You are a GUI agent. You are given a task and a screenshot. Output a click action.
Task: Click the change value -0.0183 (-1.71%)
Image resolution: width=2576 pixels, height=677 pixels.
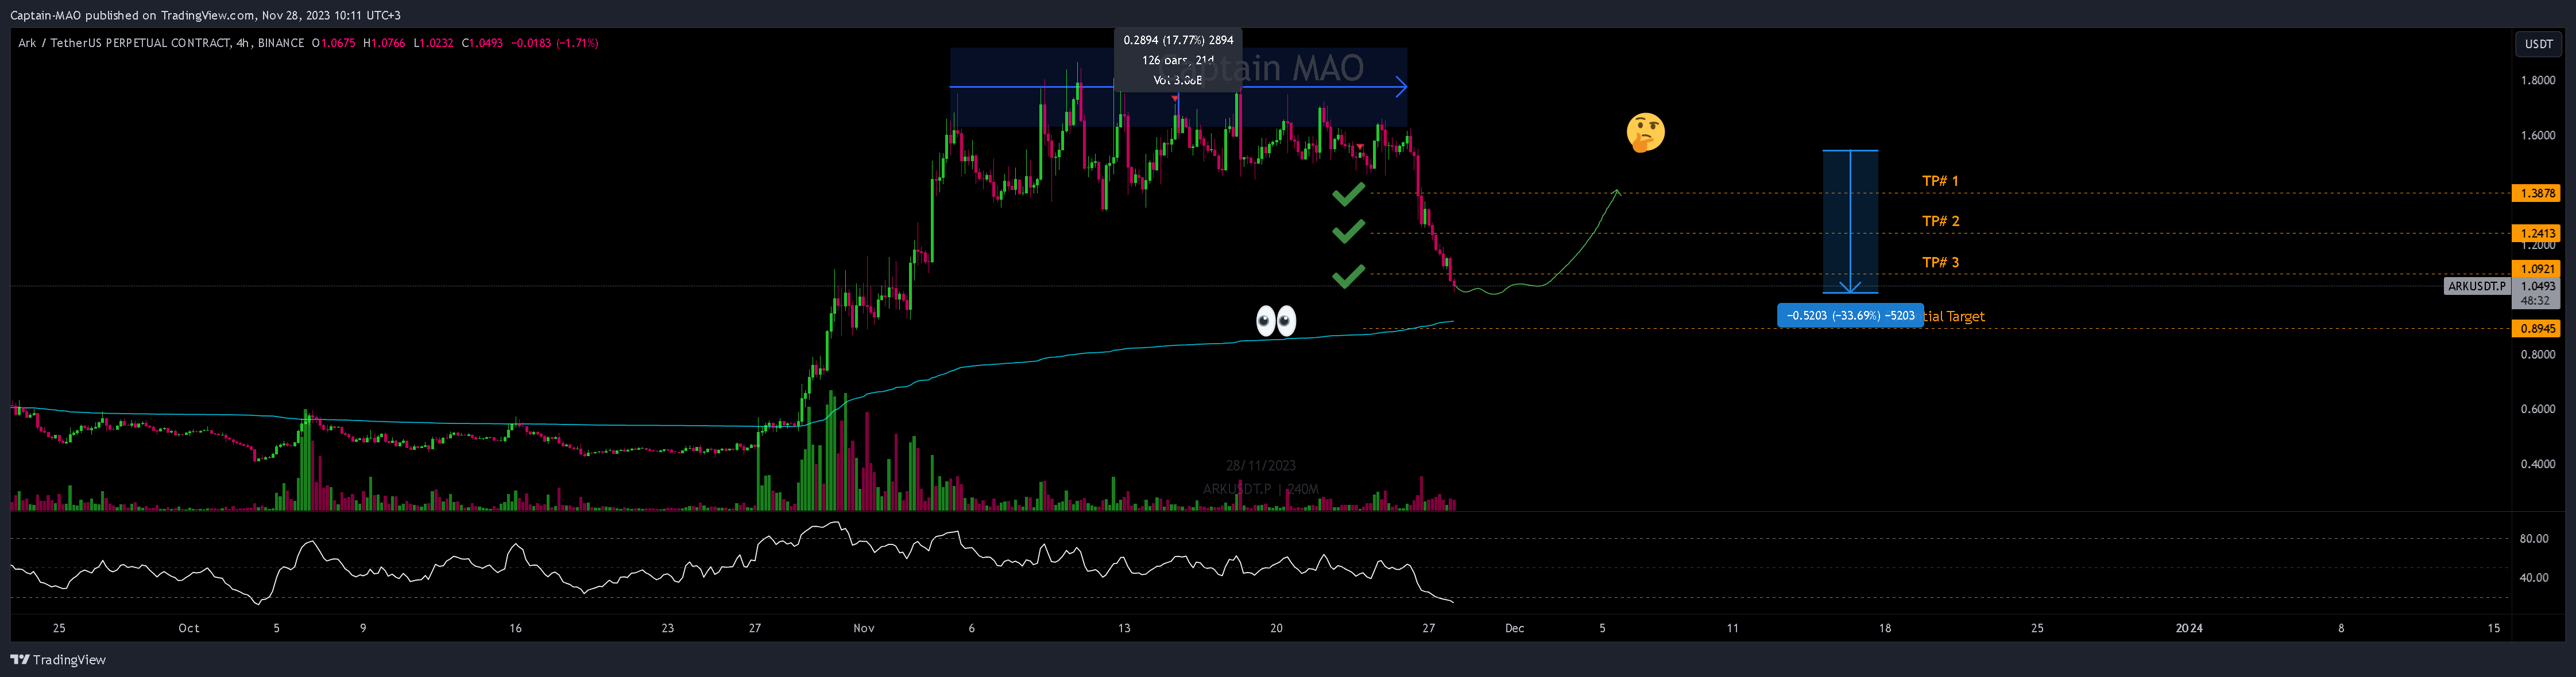point(555,43)
